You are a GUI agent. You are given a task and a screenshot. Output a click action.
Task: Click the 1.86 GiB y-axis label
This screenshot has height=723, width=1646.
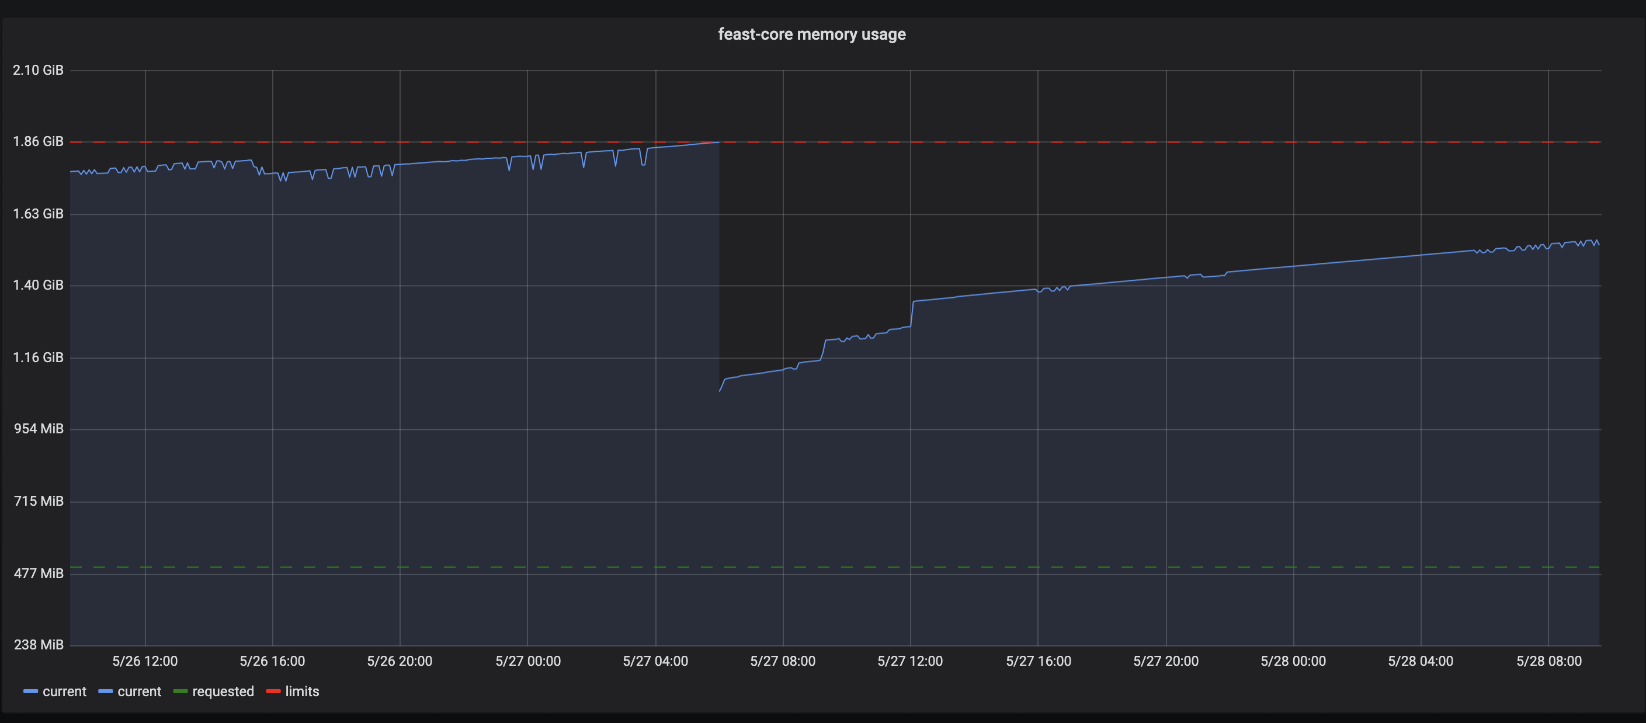[38, 141]
